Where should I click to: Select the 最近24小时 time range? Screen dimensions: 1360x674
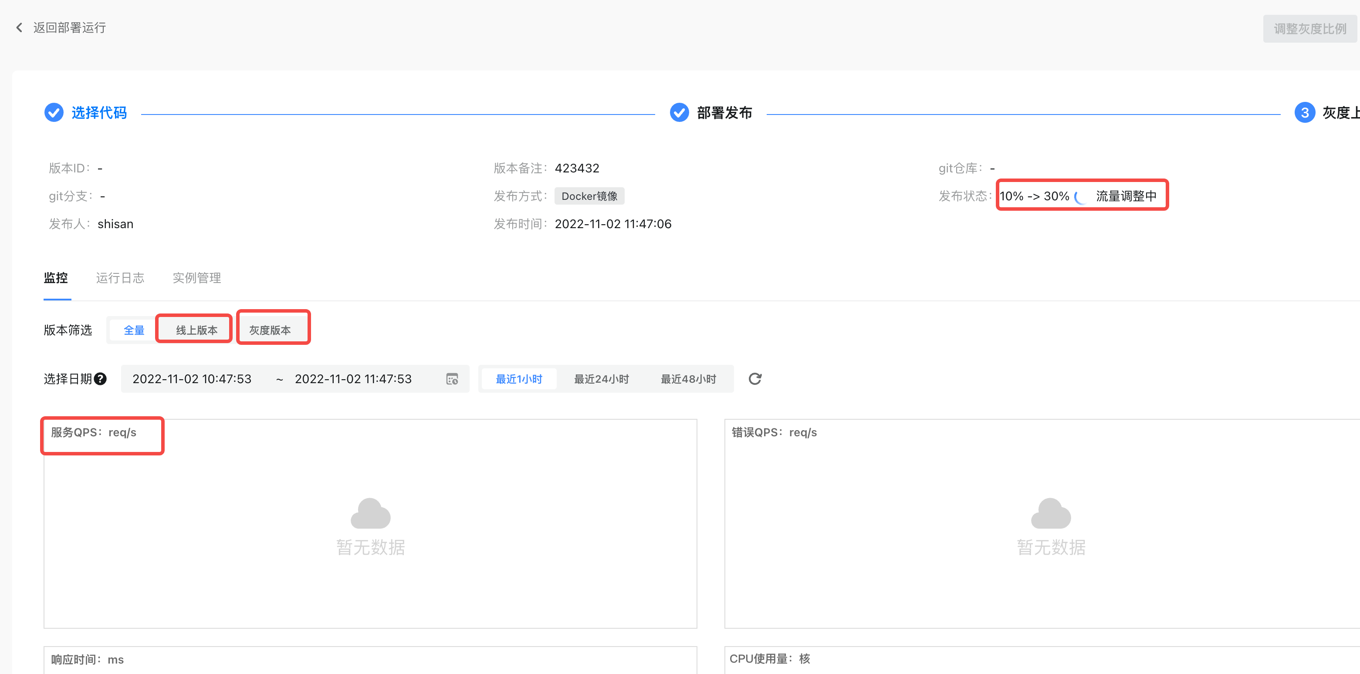tap(602, 379)
